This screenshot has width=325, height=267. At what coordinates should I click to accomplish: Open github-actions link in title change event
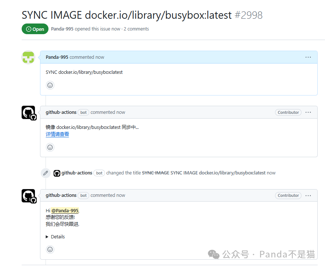pos(77,173)
